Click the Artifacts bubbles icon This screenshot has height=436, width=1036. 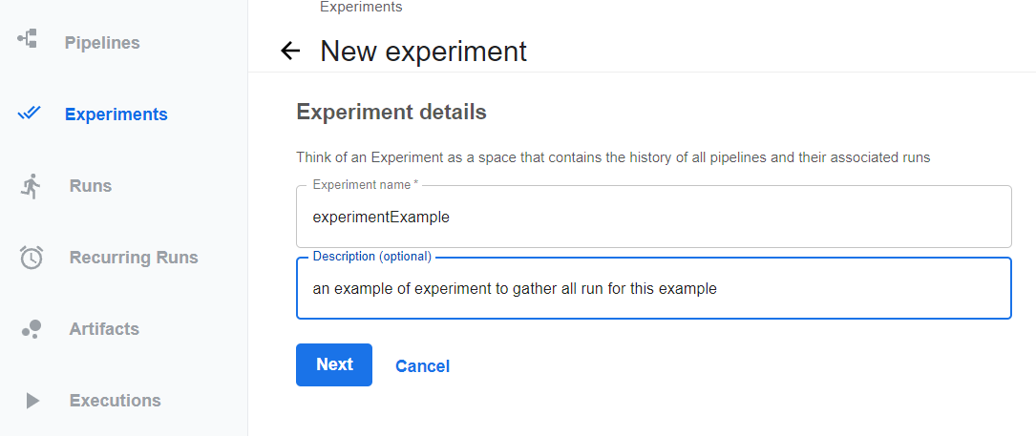click(32, 329)
